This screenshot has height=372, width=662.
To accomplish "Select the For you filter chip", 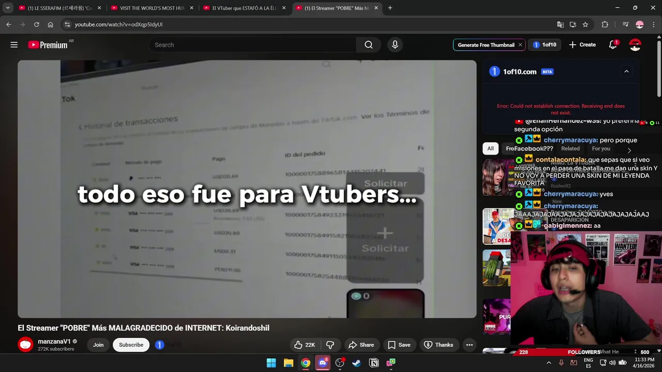I will 601,148.
